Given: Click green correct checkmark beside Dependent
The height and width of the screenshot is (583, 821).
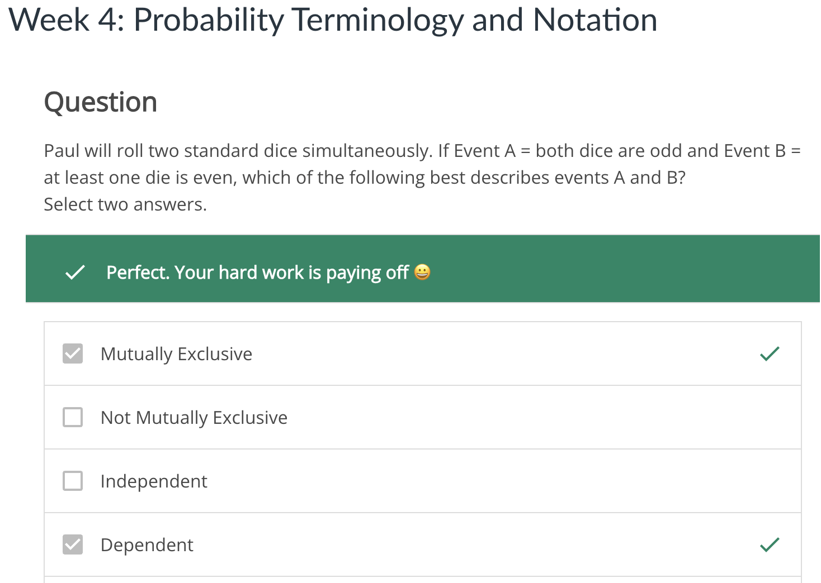Looking at the screenshot, I should (770, 544).
